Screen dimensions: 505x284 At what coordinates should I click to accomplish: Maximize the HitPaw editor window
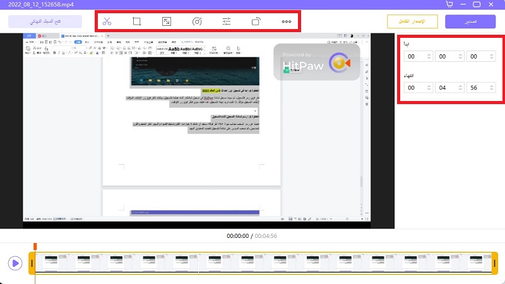point(477,4)
